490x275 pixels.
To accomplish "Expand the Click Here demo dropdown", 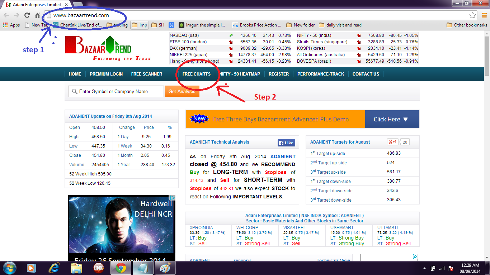I will [392, 119].
